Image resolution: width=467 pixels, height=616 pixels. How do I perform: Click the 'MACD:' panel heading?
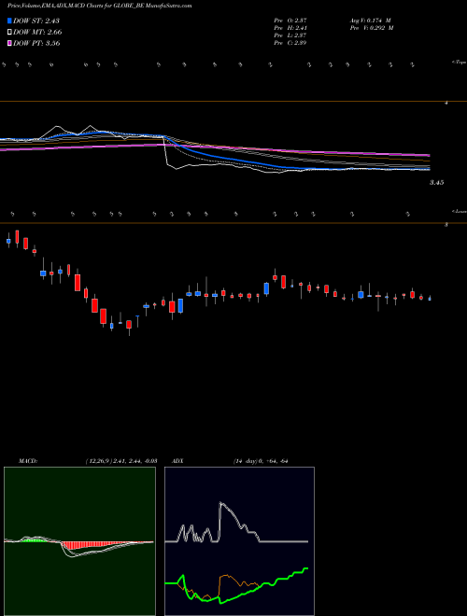(x=28, y=461)
